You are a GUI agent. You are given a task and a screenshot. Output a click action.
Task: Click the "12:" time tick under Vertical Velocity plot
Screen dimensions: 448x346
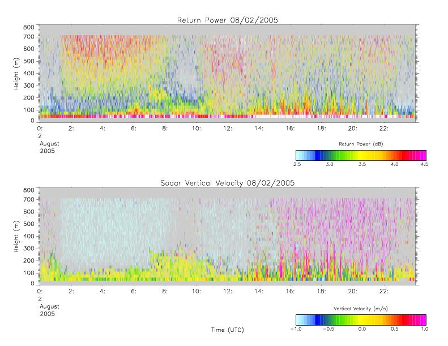228,292
